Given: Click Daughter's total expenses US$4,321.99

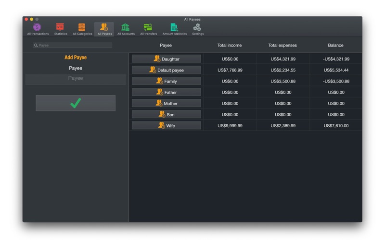Looking at the screenshot, I should [283, 59].
